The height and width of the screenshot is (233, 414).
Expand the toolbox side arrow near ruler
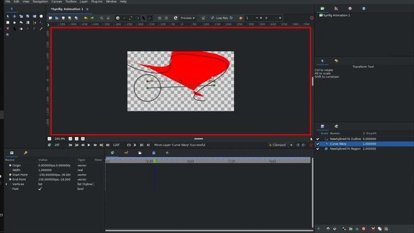coord(49,25)
